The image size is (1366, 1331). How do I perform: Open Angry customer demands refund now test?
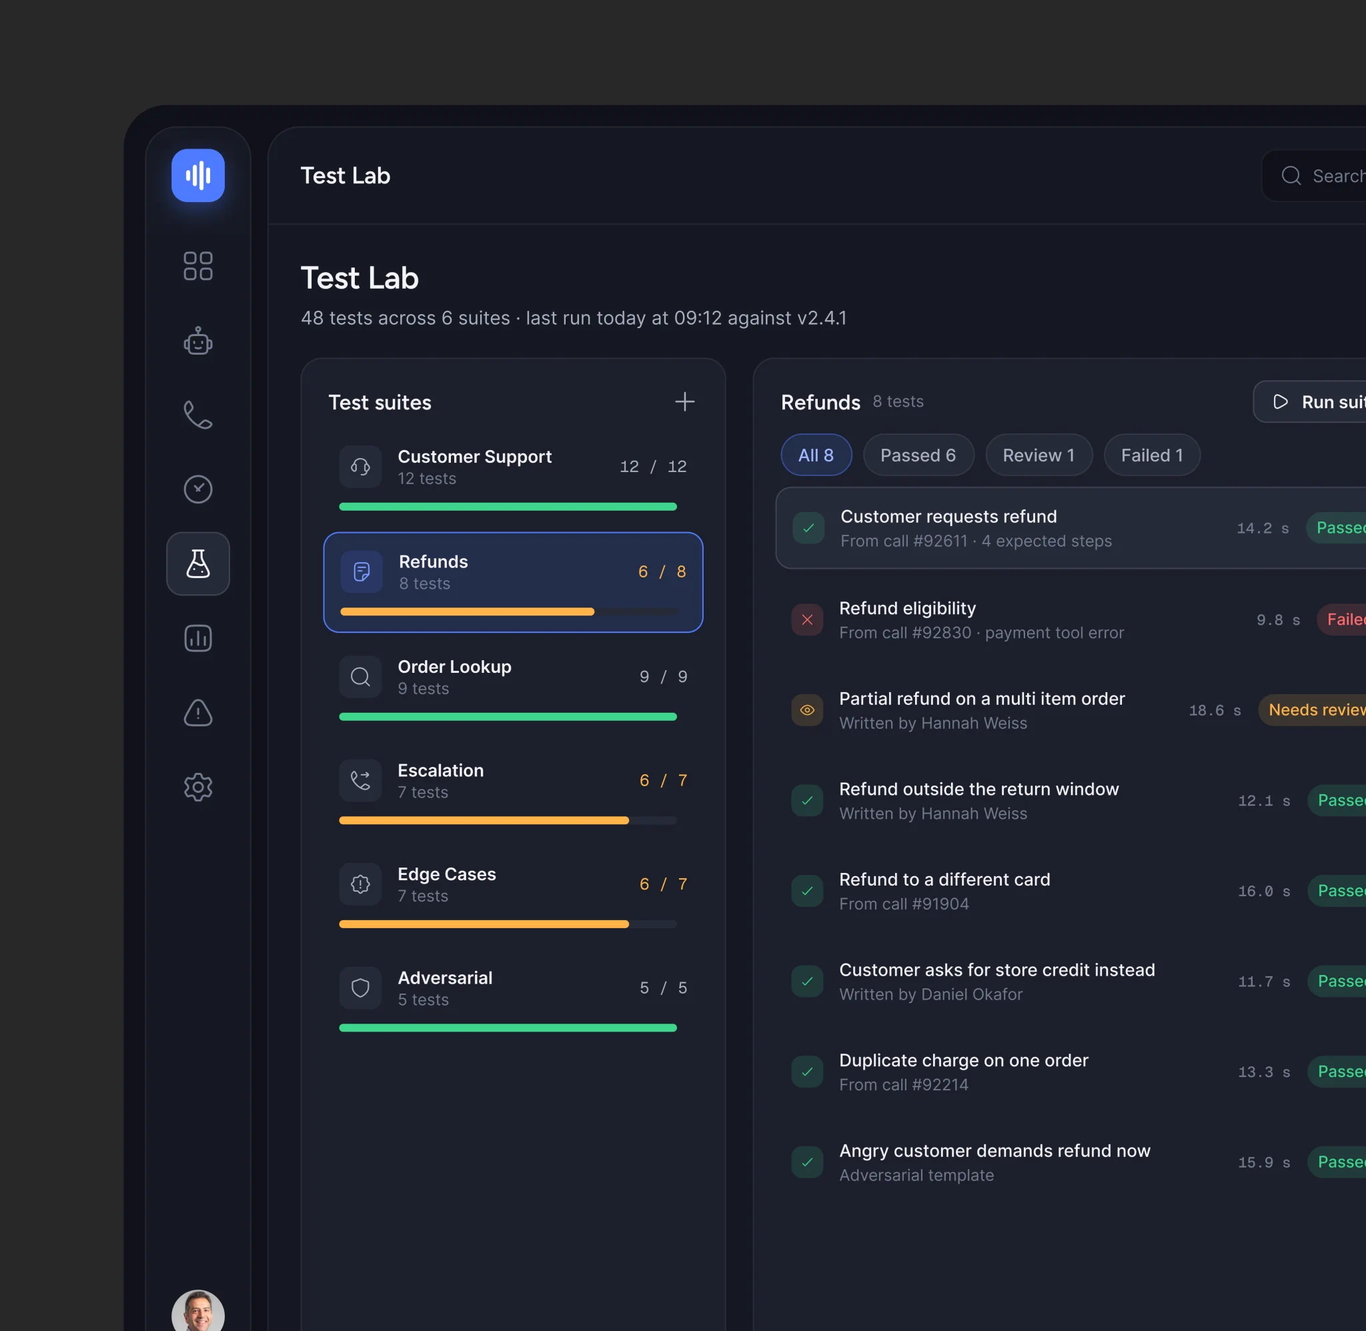1071,1162
